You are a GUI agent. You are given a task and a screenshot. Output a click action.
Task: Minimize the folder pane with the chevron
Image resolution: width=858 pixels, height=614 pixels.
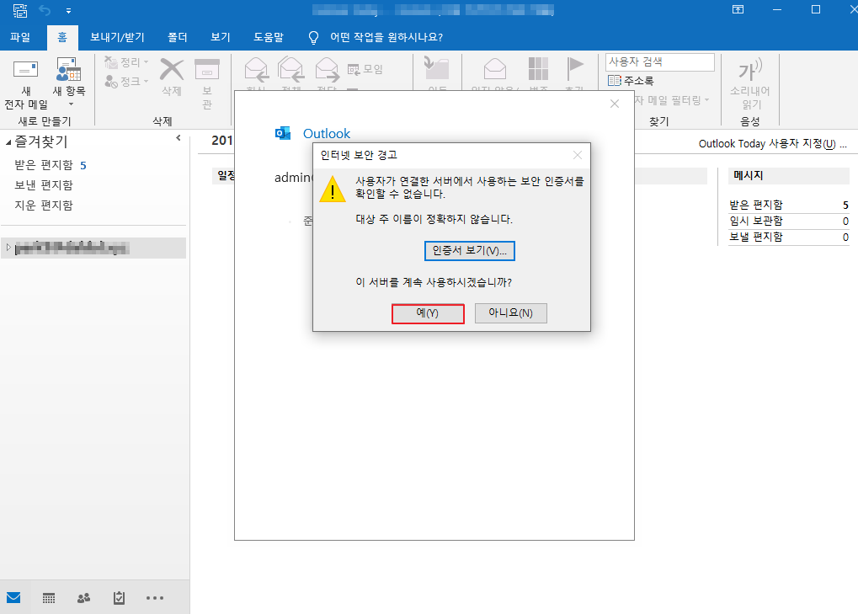tap(179, 138)
